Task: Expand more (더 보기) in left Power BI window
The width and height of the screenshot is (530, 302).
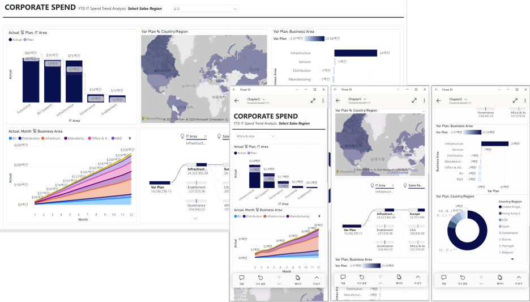Action: (317, 280)
